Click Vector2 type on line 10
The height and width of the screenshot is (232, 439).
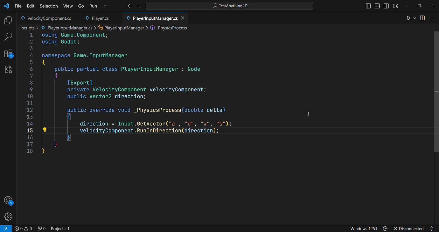click(100, 96)
